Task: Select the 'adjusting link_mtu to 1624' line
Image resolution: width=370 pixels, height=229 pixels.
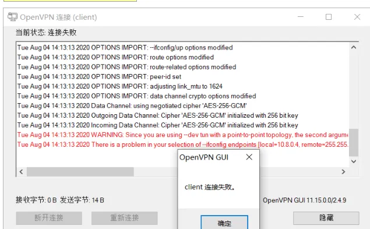Action: coord(120,86)
